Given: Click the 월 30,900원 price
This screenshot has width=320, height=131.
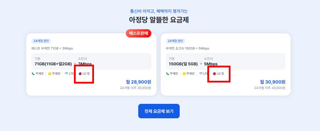Looking at the screenshot, I should pos(273,82).
